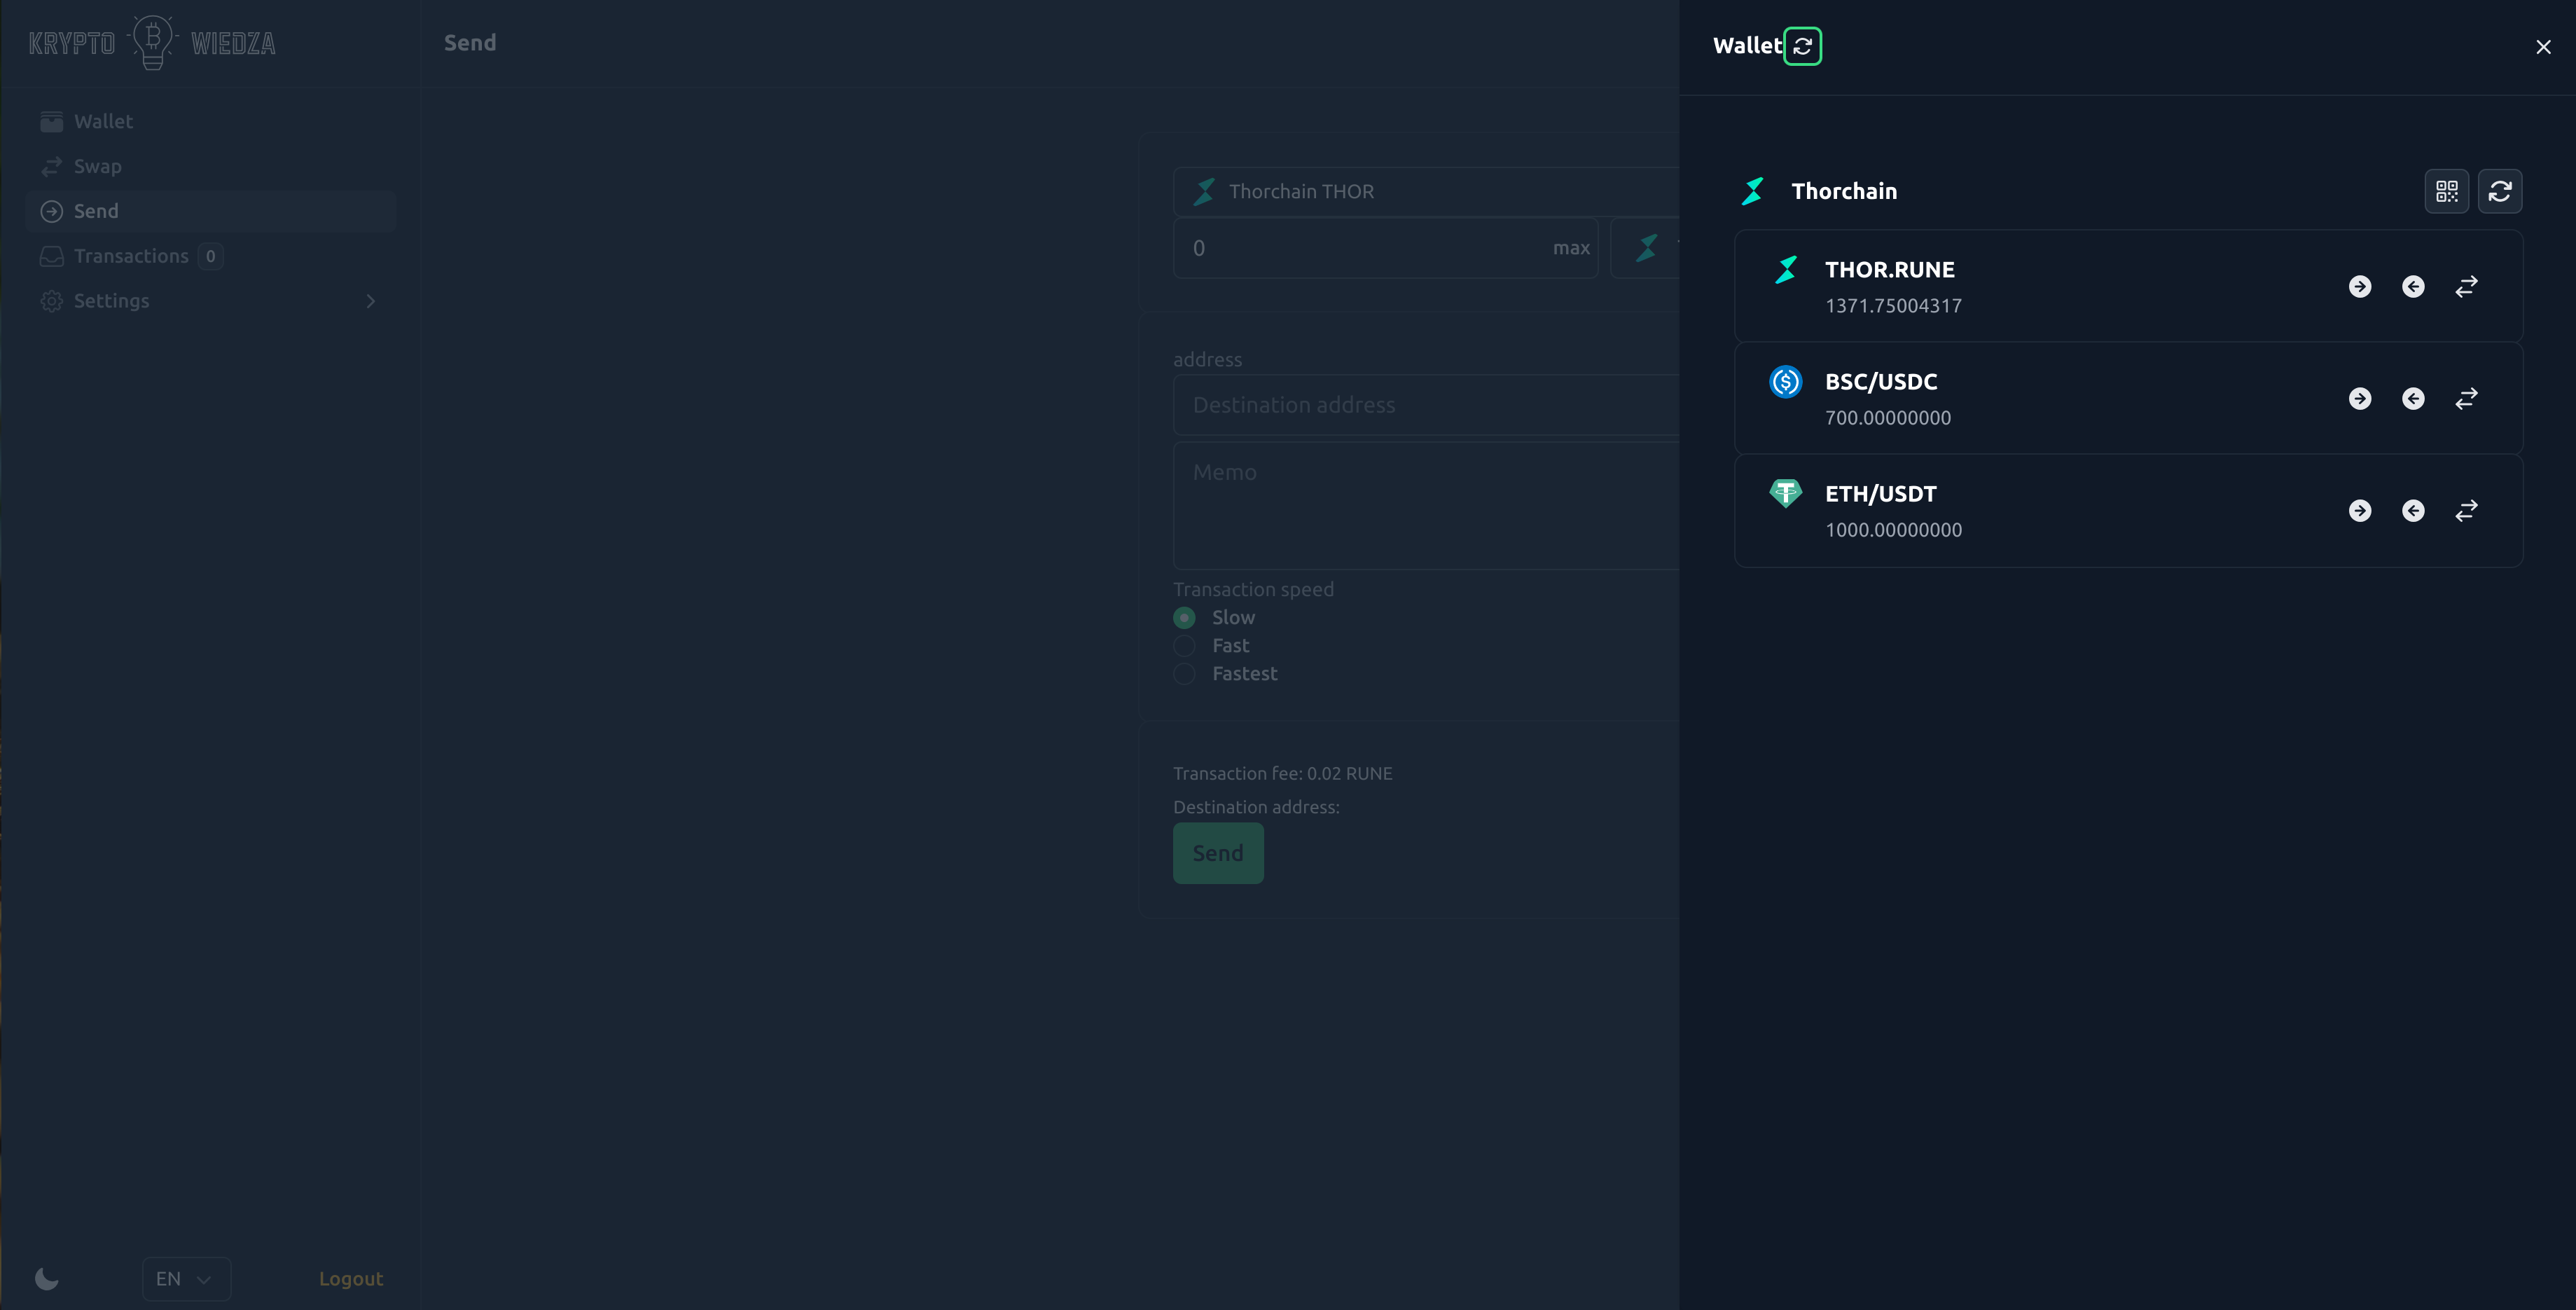Screen dimensions: 2576x1310
Task: Click swap arrows icon for ETH/USDT
Action: point(2466,511)
